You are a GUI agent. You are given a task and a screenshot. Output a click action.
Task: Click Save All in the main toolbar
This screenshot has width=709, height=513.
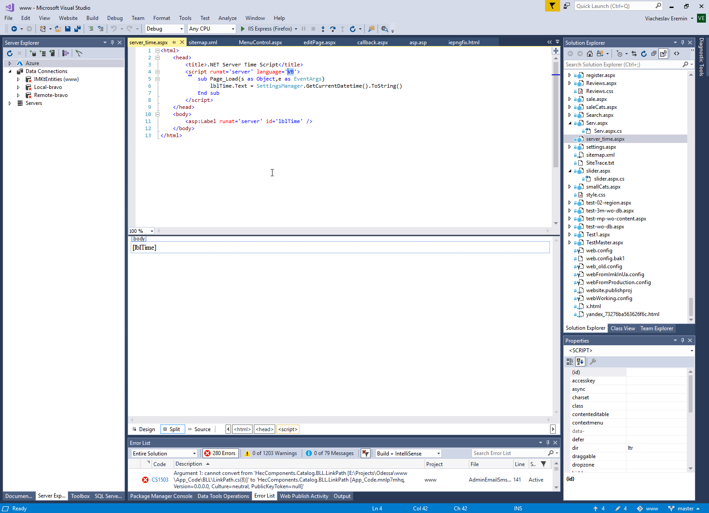pyautogui.click(x=78, y=29)
